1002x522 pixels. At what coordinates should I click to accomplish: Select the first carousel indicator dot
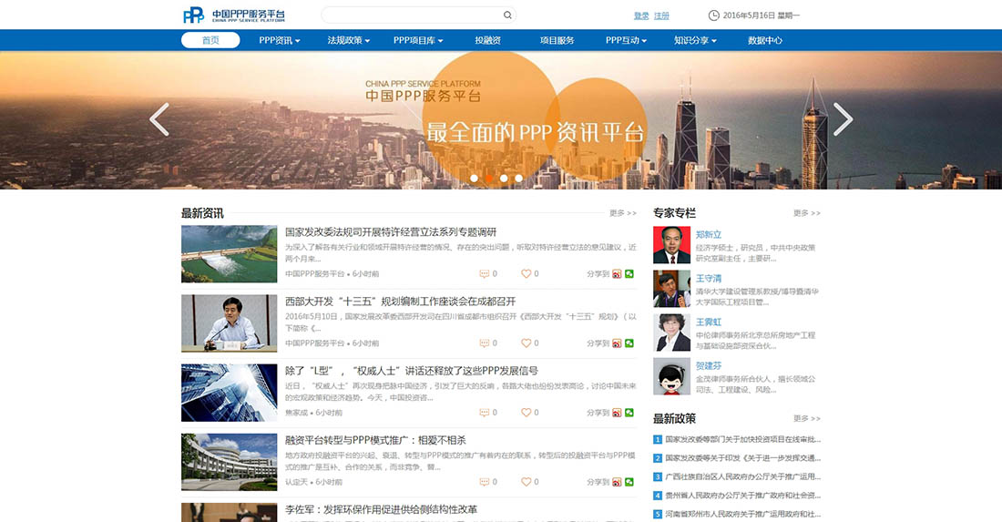click(x=474, y=179)
